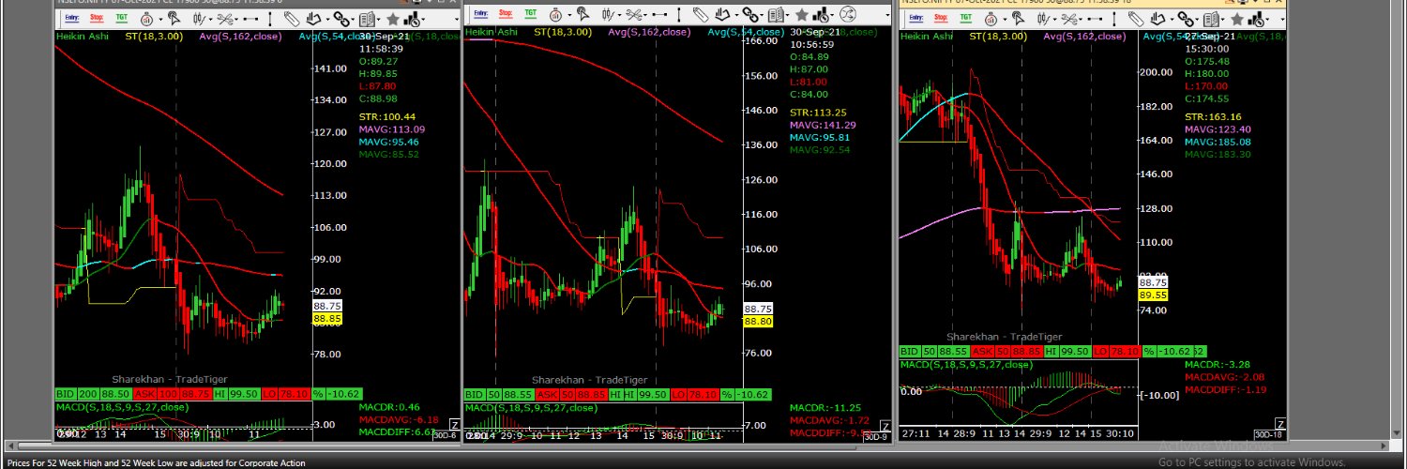Click the MAVG:141.29 value in the middle chart
This screenshot has width=1407, height=469.
(x=821, y=125)
